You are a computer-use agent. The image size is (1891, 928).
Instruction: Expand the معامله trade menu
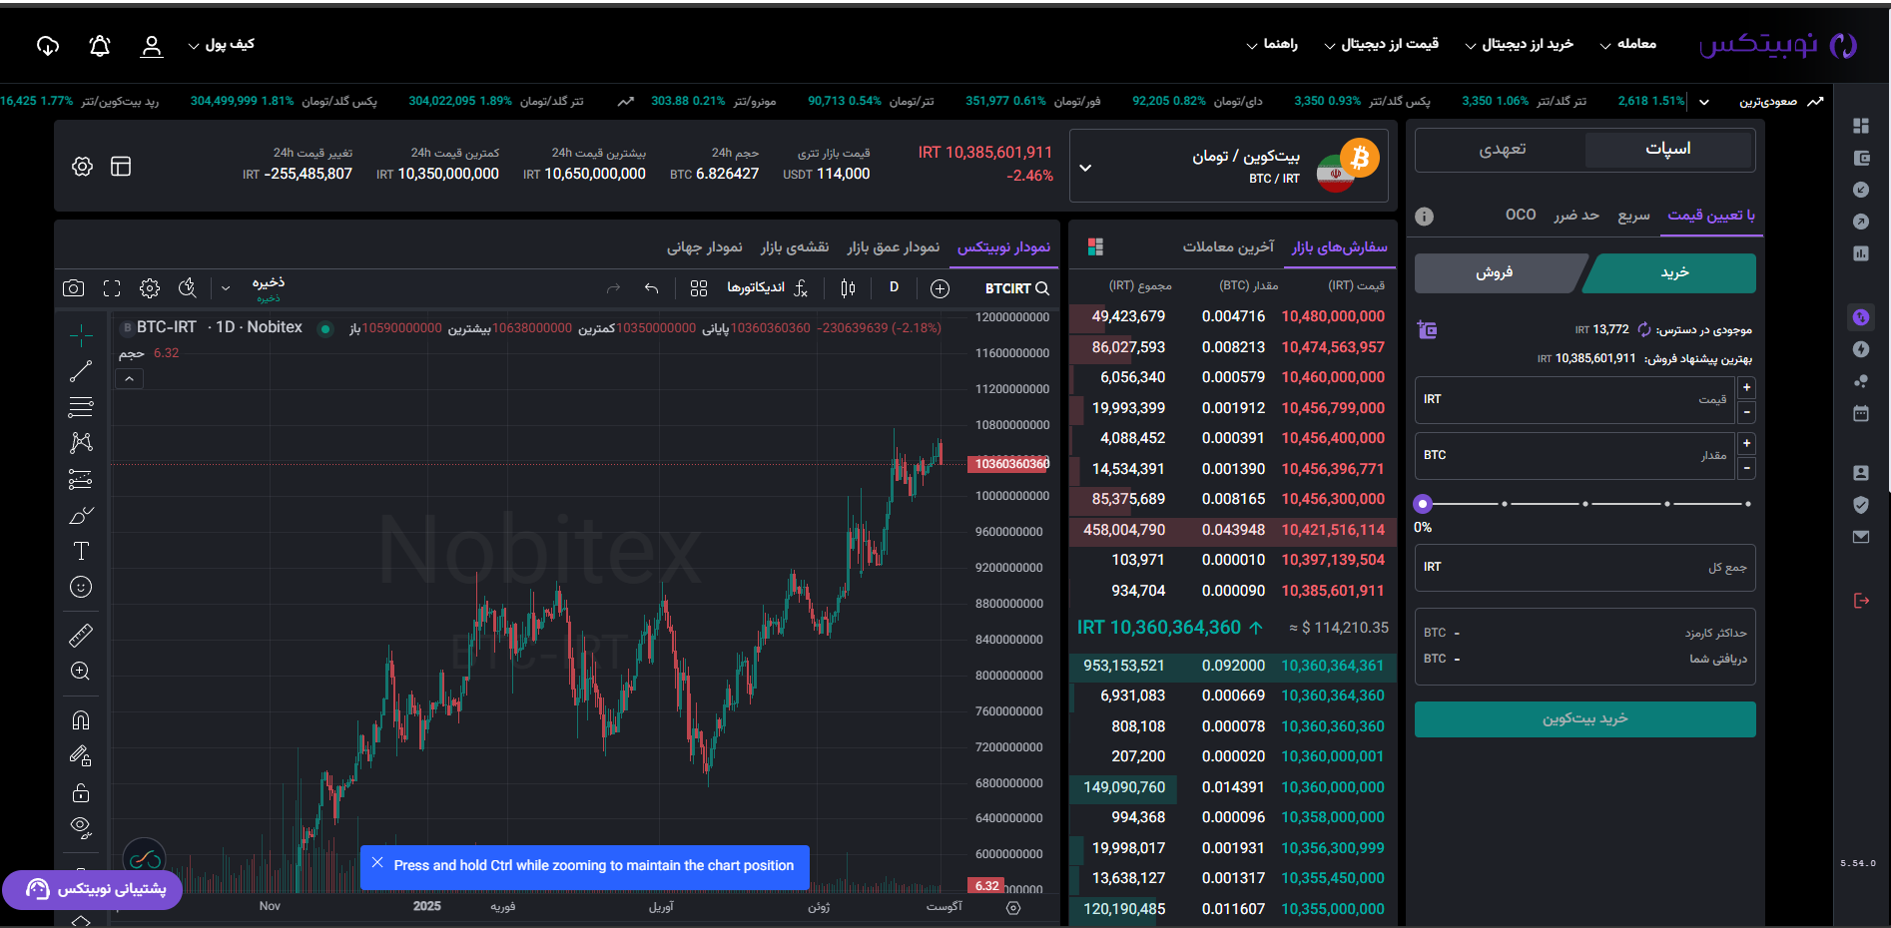click(1627, 44)
